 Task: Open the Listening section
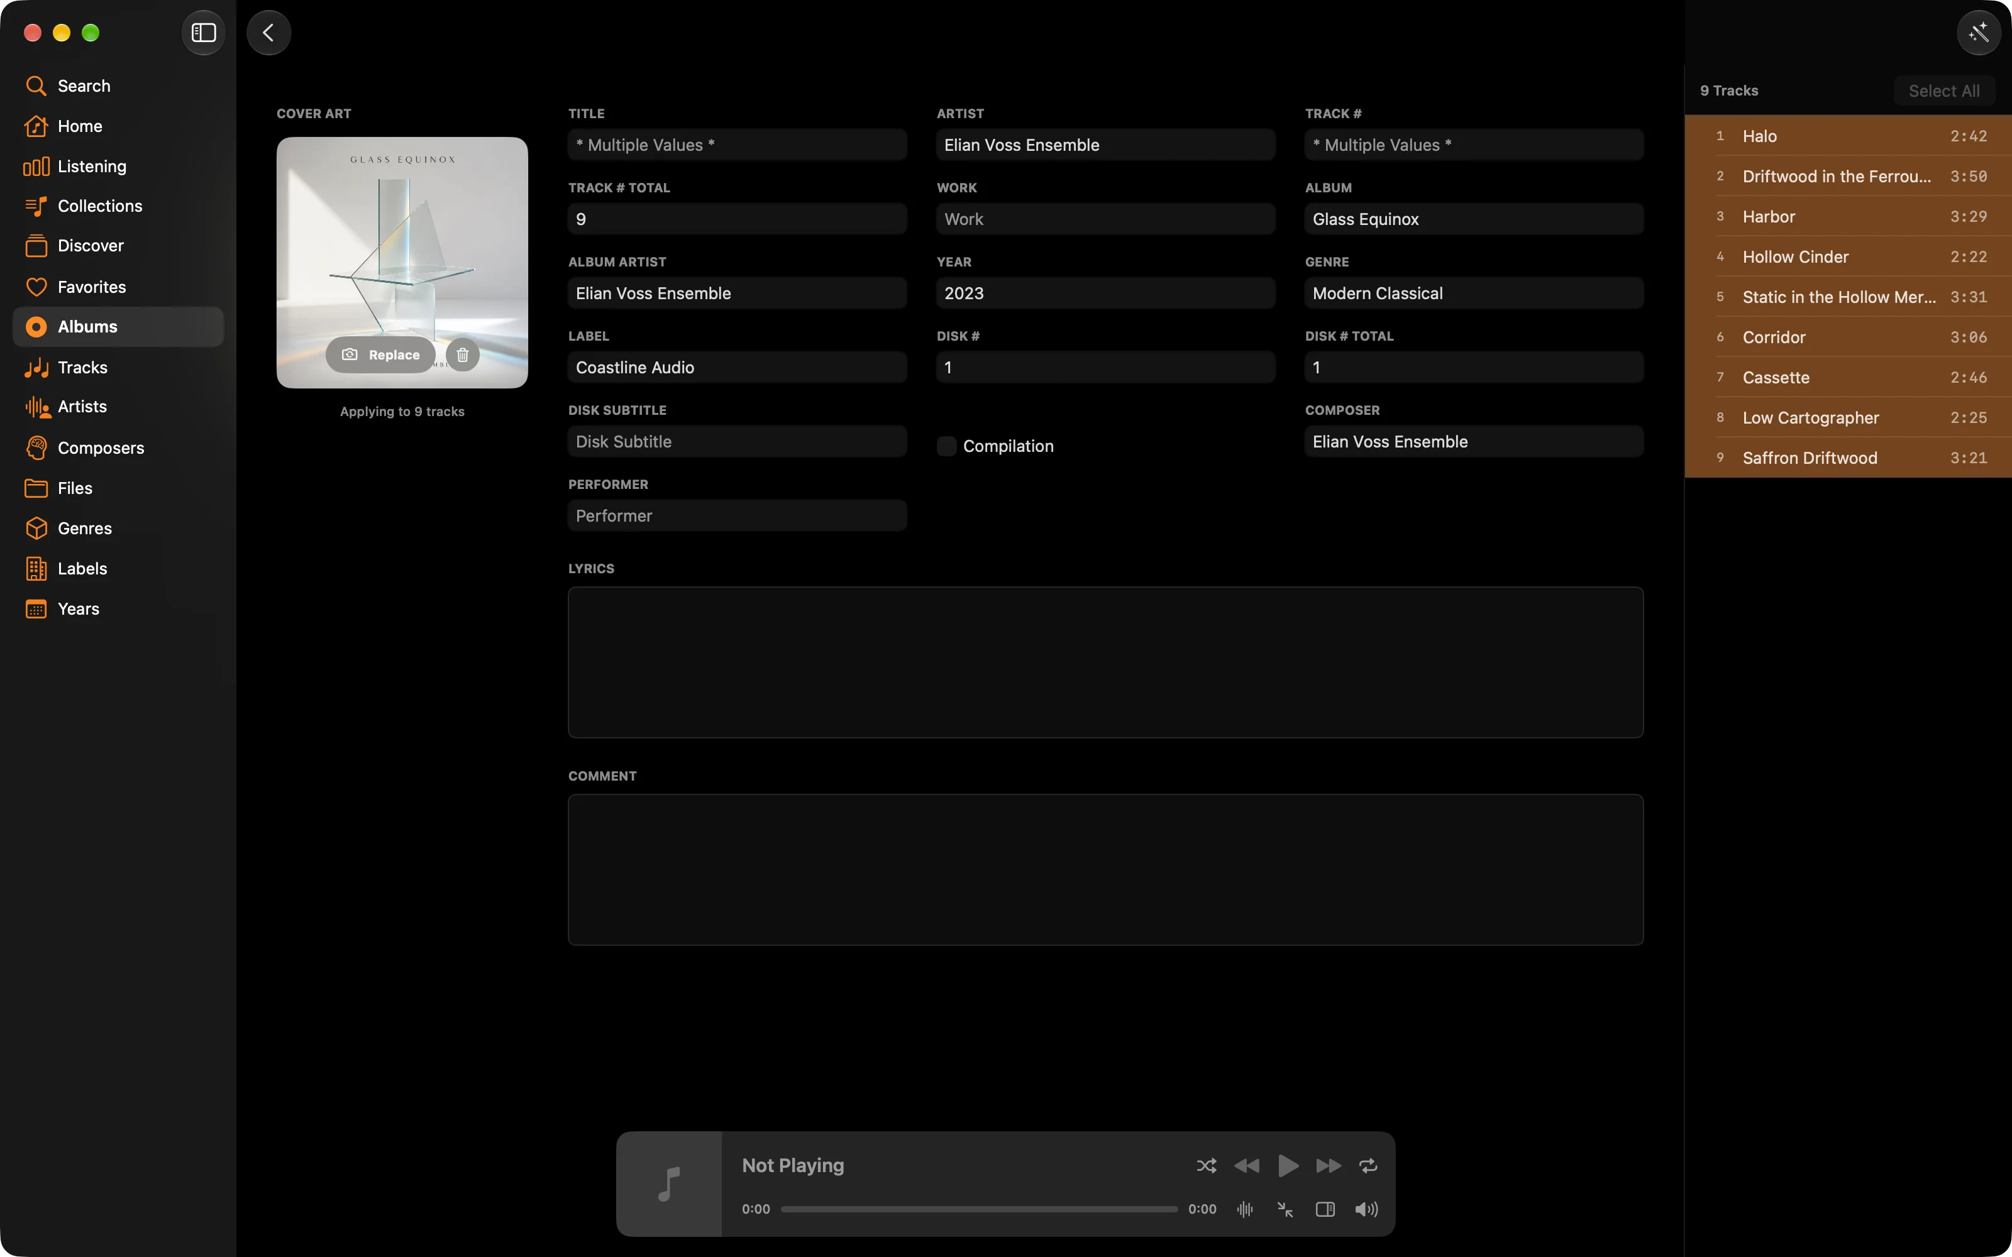(118, 167)
